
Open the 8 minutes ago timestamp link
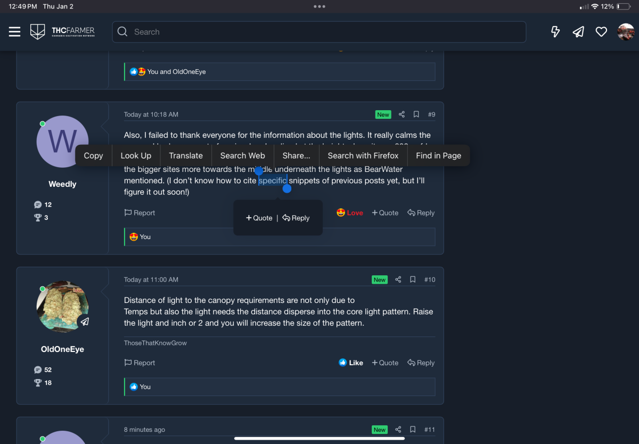coord(144,430)
